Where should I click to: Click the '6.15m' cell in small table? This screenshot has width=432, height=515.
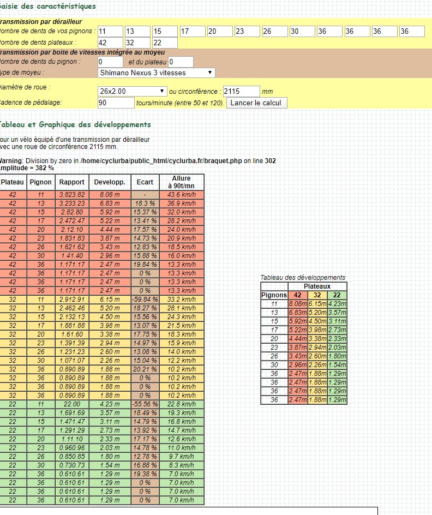[317, 304]
